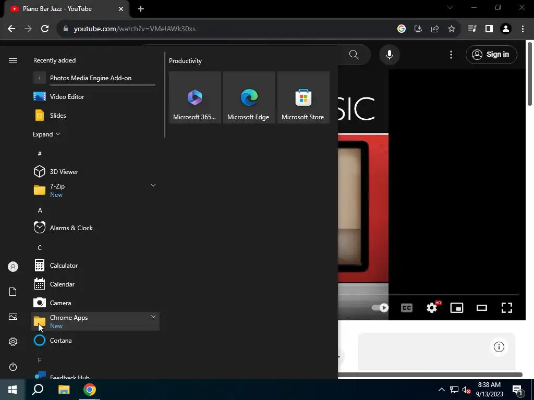
Task: Open Microsoft Store tile
Action: point(304,97)
